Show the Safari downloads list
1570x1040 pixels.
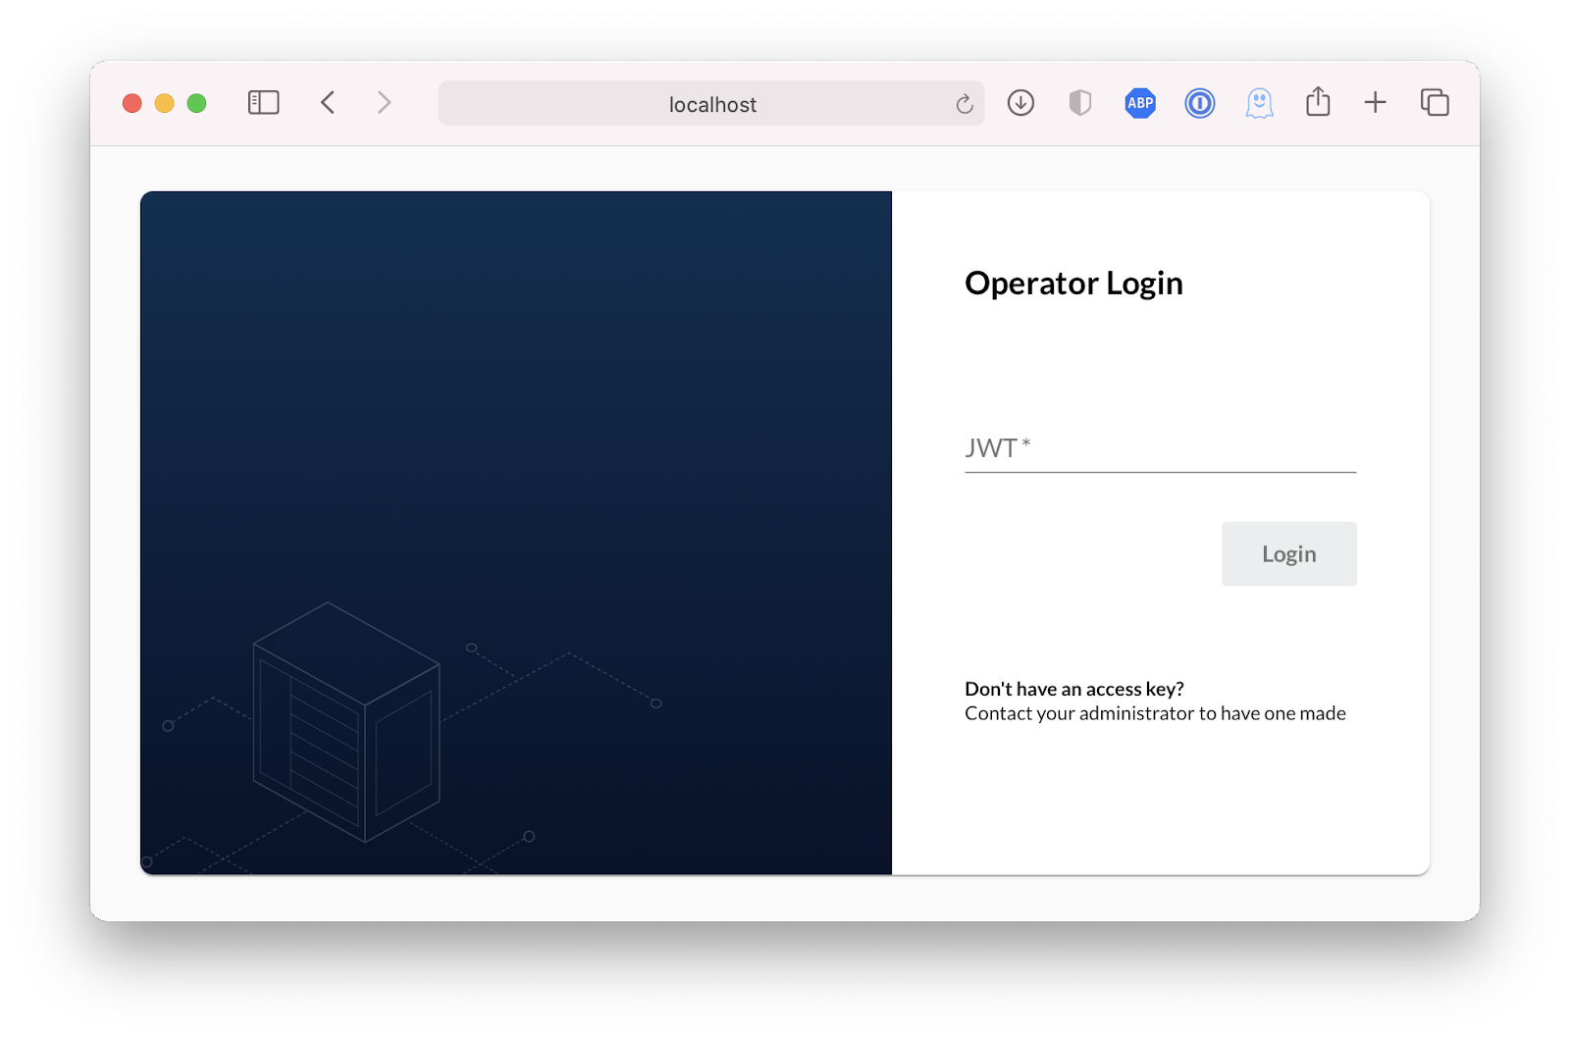point(1020,103)
